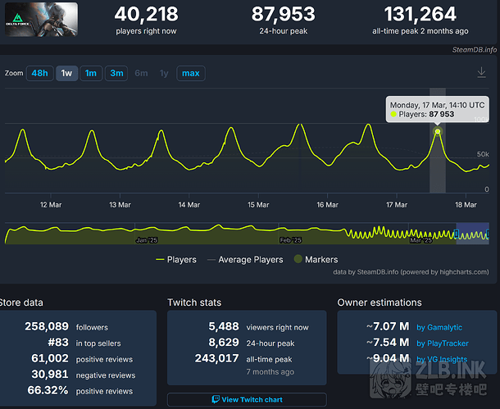Viewport: 500px width, 409px height.
Task: Select the 1w zoom range
Action: pyautogui.click(x=66, y=74)
